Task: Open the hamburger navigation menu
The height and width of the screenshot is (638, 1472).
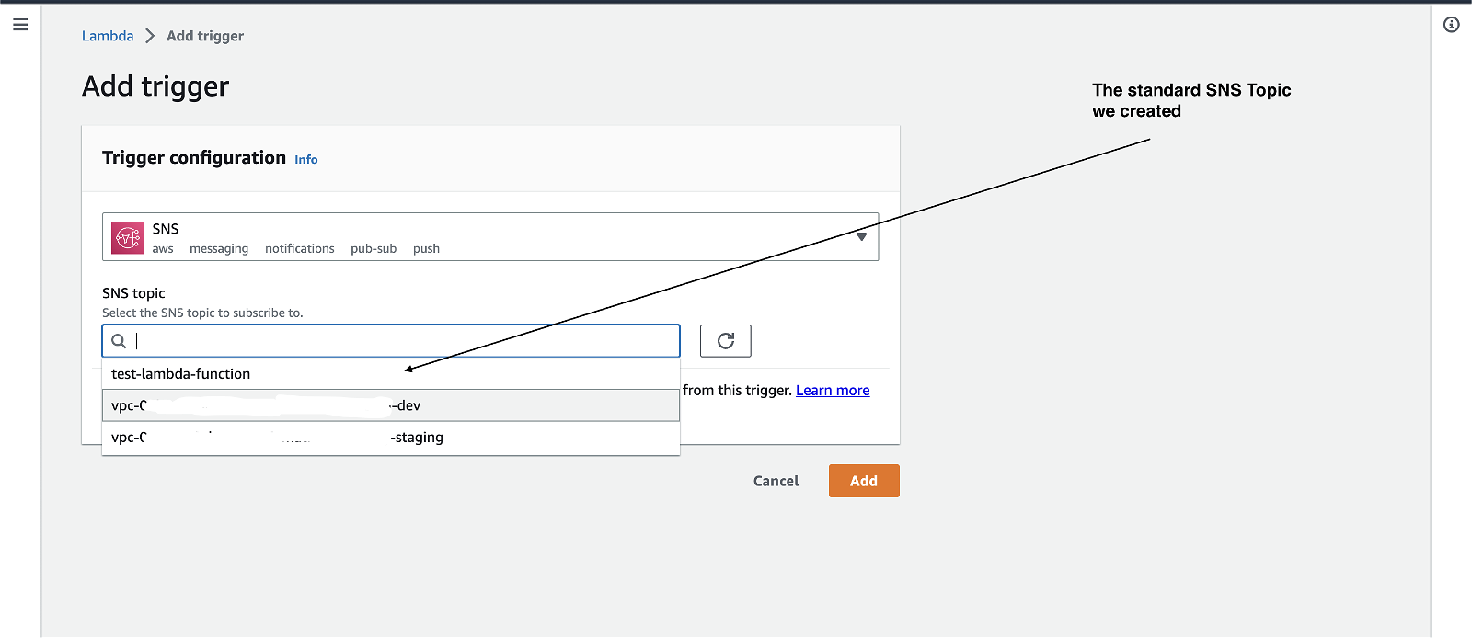Action: pos(20,25)
